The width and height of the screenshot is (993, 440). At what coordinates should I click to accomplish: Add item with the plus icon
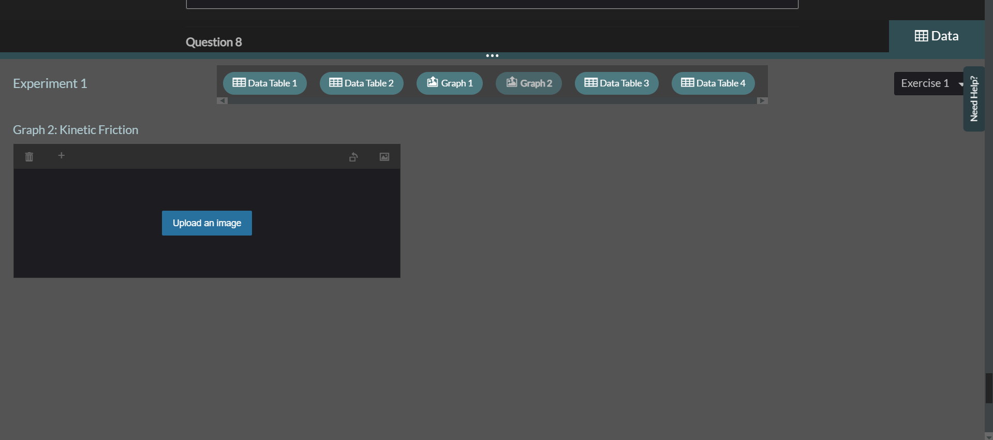click(61, 155)
